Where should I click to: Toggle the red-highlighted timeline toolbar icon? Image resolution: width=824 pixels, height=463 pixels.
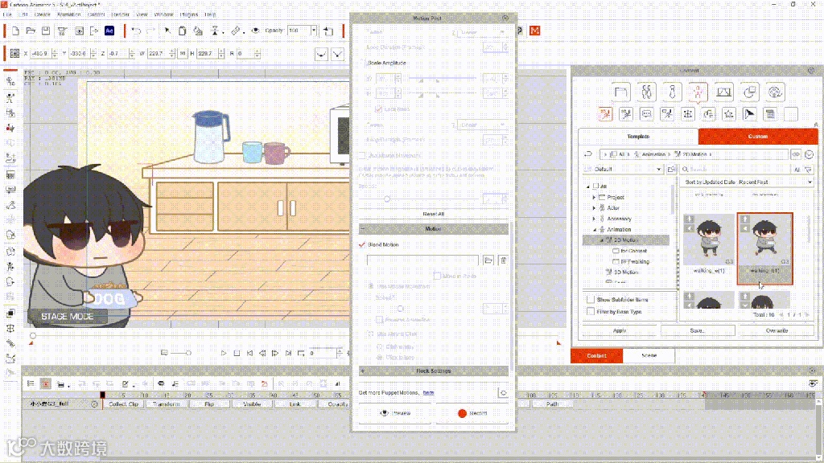click(46, 384)
